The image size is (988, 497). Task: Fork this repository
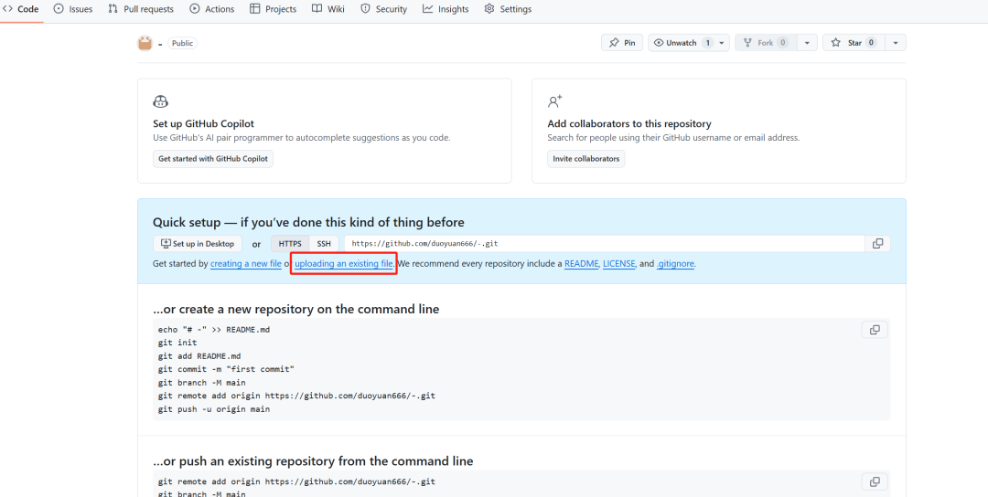(x=766, y=43)
